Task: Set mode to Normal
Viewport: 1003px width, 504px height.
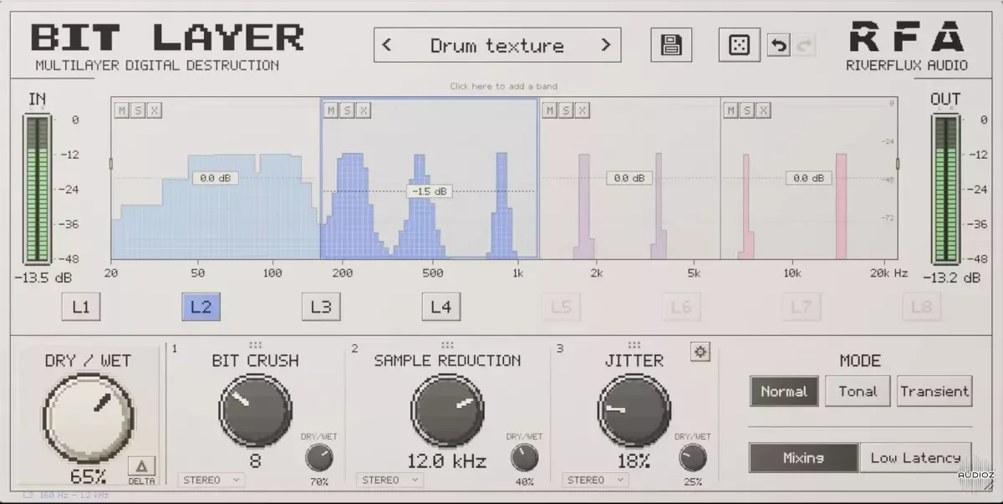Action: pos(784,391)
